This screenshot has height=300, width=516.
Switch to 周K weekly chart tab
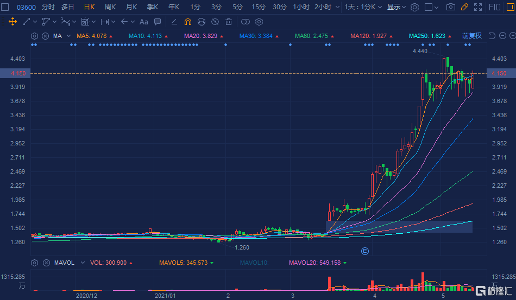pyautogui.click(x=110, y=7)
